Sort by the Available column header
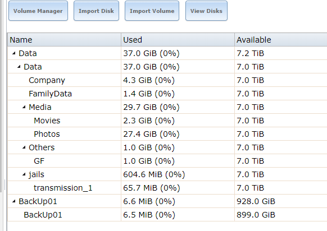 [x=281, y=40]
